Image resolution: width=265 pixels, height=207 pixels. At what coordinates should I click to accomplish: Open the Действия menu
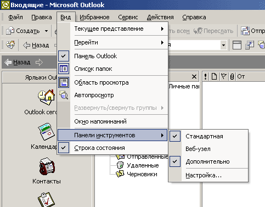160,17
